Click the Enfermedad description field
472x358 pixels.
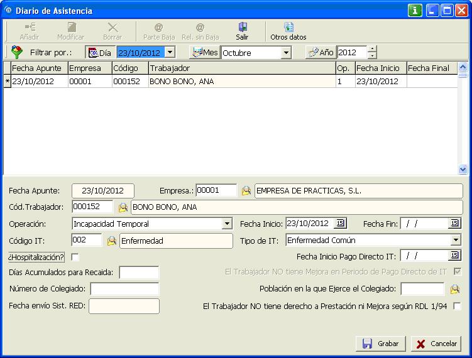pos(176,241)
